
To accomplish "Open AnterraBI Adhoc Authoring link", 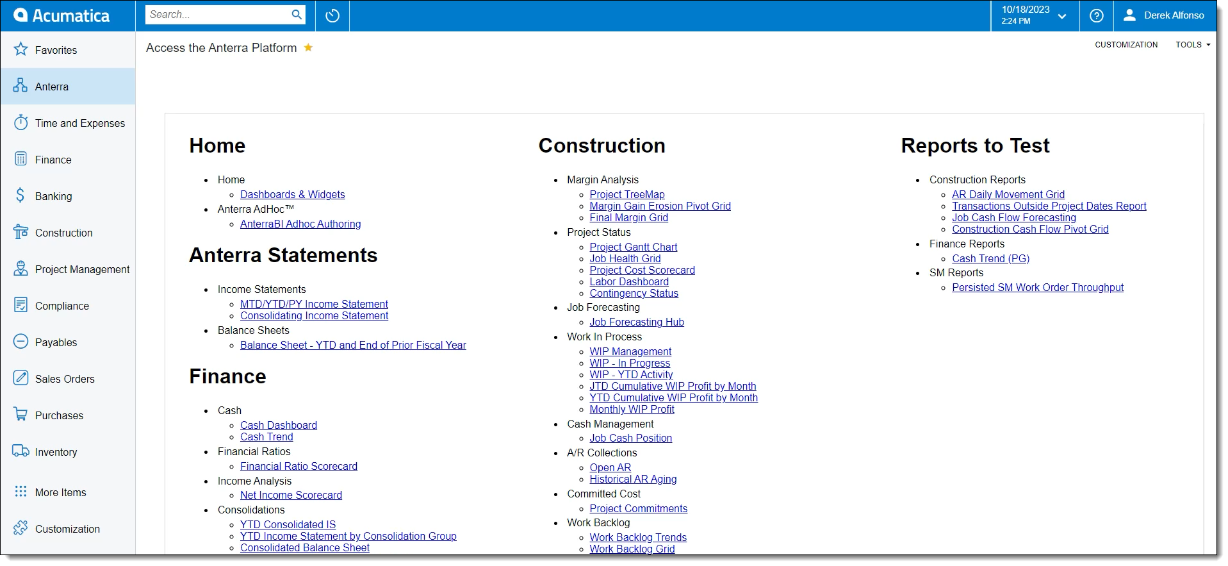I will (x=300, y=224).
